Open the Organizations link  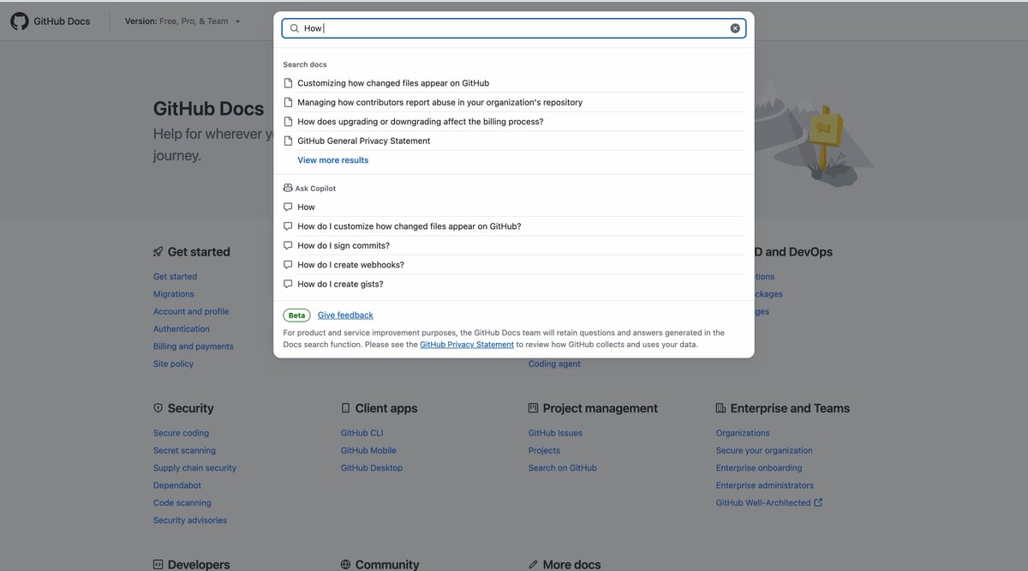click(x=743, y=433)
